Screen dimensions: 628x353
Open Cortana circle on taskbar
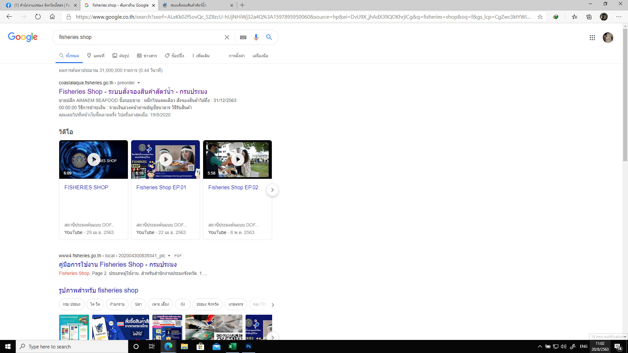(x=136, y=346)
